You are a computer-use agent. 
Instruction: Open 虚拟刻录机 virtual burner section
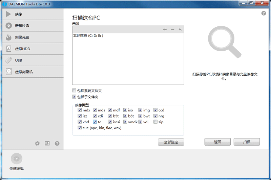click(x=33, y=72)
